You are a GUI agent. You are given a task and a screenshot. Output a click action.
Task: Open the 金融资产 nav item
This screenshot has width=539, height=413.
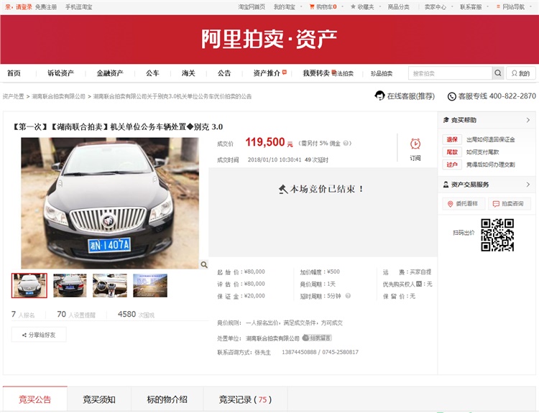110,73
